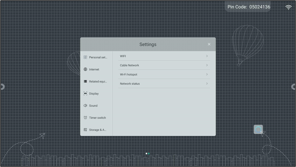Open the Timer switch menu label
Image resolution: width=296 pixels, height=167 pixels.
(x=97, y=118)
